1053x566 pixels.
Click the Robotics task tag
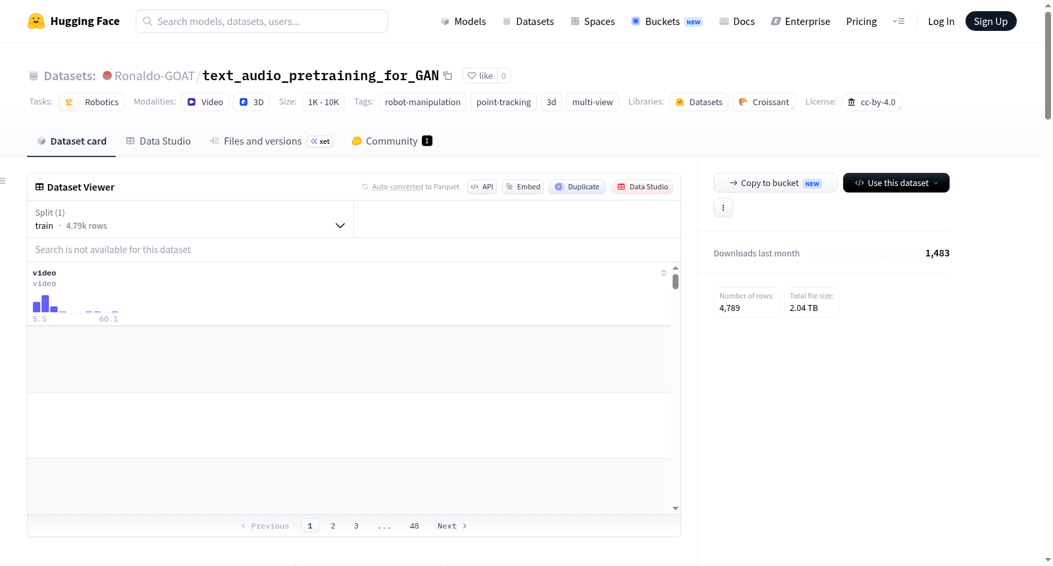[91, 102]
